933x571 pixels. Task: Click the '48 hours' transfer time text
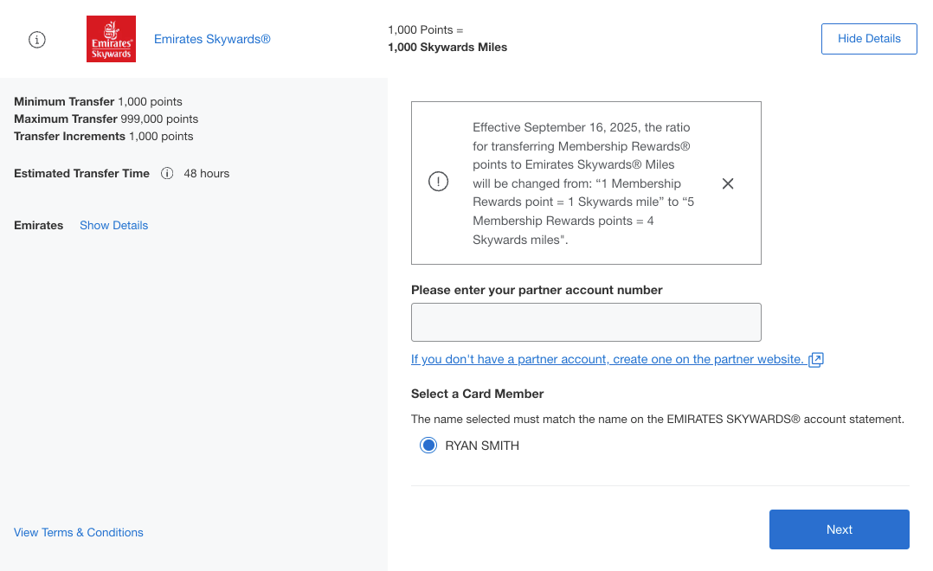pos(207,174)
